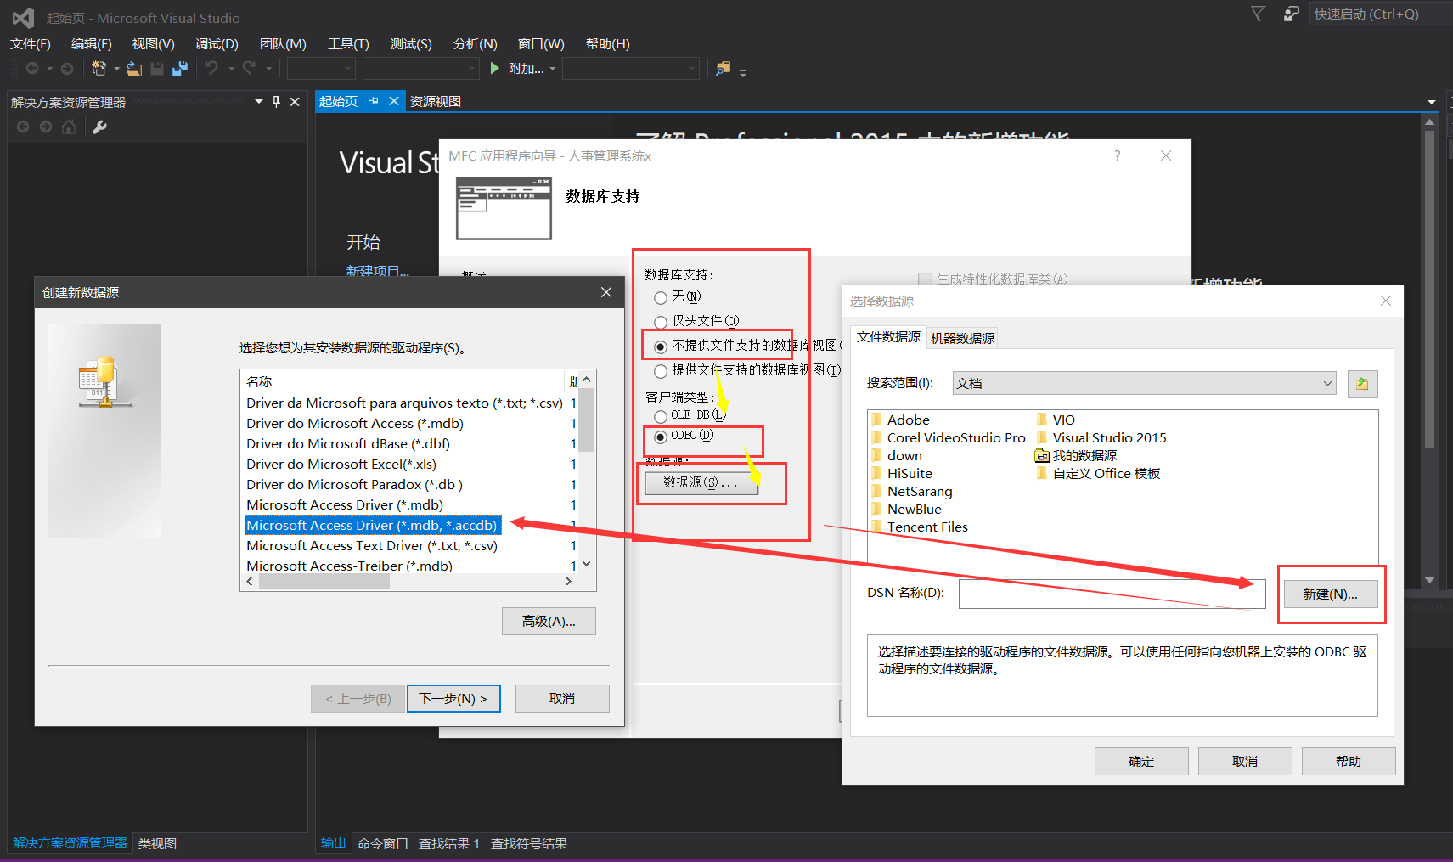Switch to the 资源视图 tab
Image resolution: width=1453 pixels, height=862 pixels.
pos(436,101)
